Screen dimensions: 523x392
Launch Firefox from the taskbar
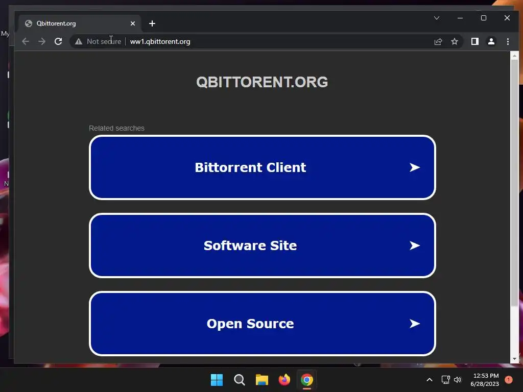point(284,380)
